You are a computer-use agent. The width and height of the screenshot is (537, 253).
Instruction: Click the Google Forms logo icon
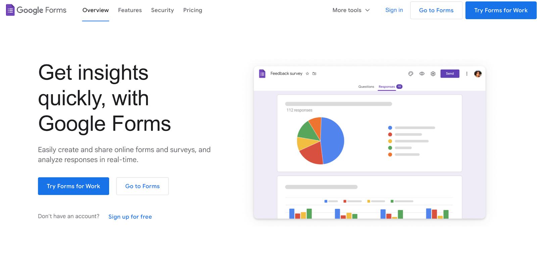click(10, 10)
